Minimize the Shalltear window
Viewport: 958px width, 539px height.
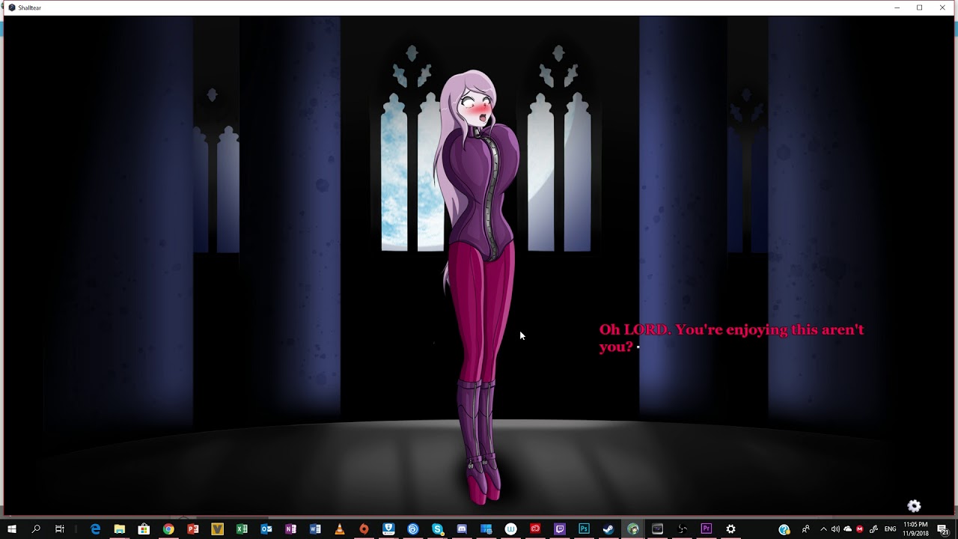pyautogui.click(x=897, y=7)
